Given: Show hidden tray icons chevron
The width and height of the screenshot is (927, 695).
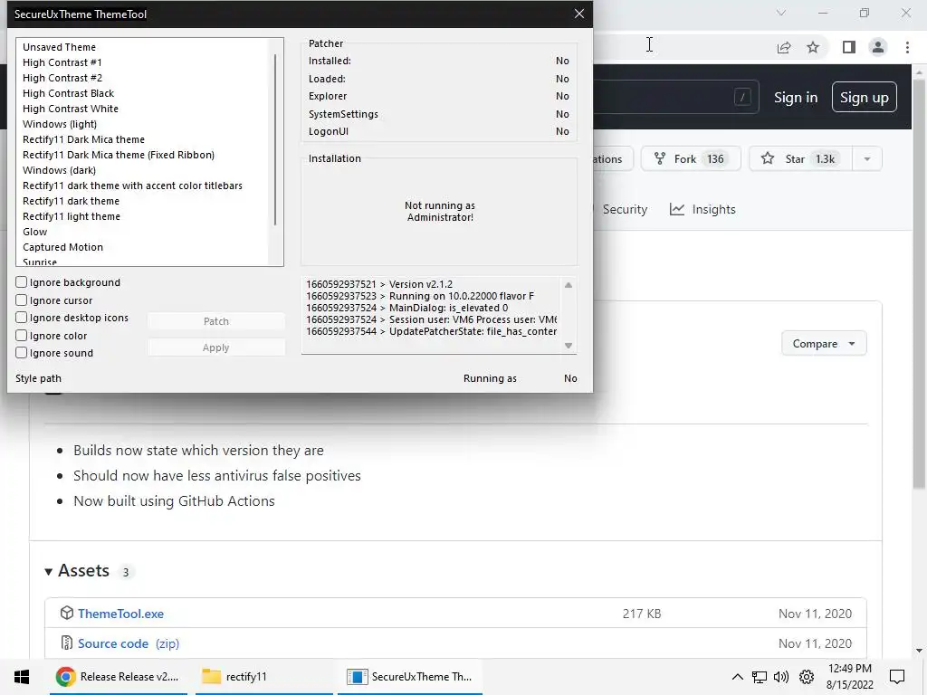Looking at the screenshot, I should (737, 677).
